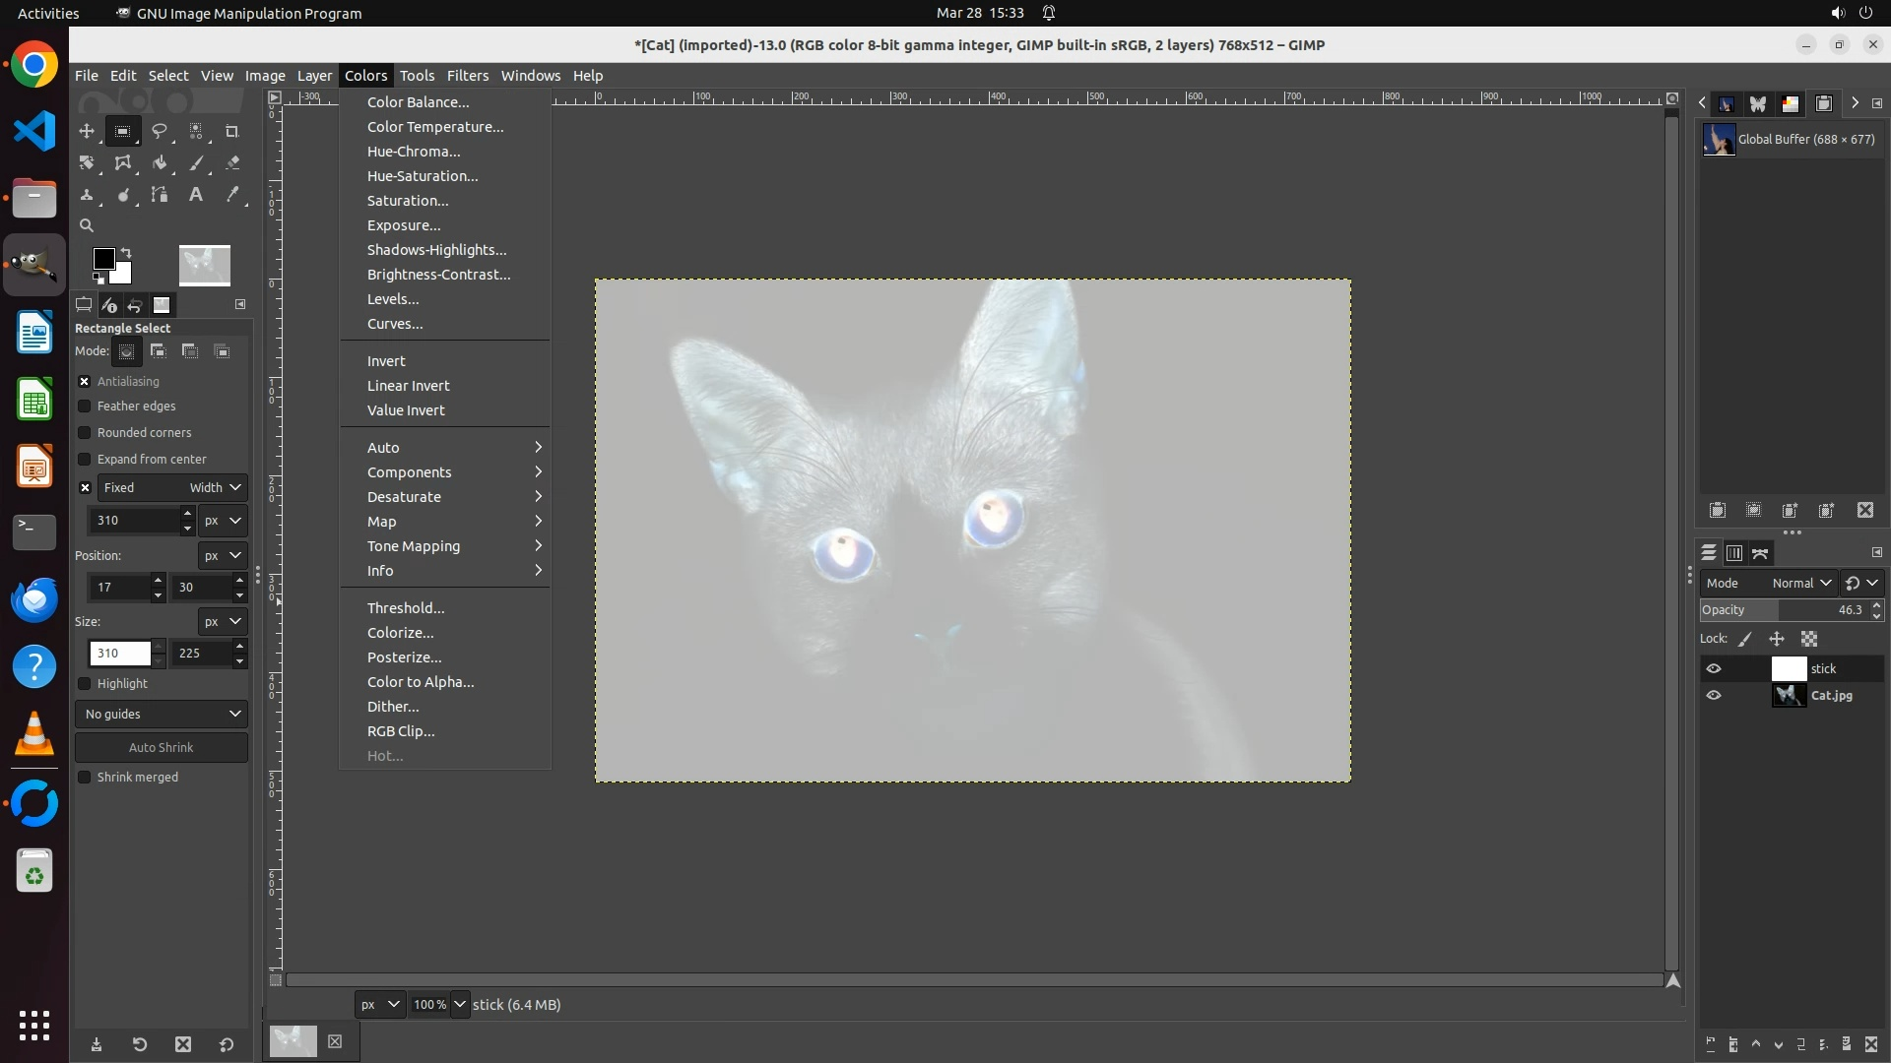1891x1063 pixels.
Task: Activate the Zoom magnifier tool
Action: [x=87, y=225]
